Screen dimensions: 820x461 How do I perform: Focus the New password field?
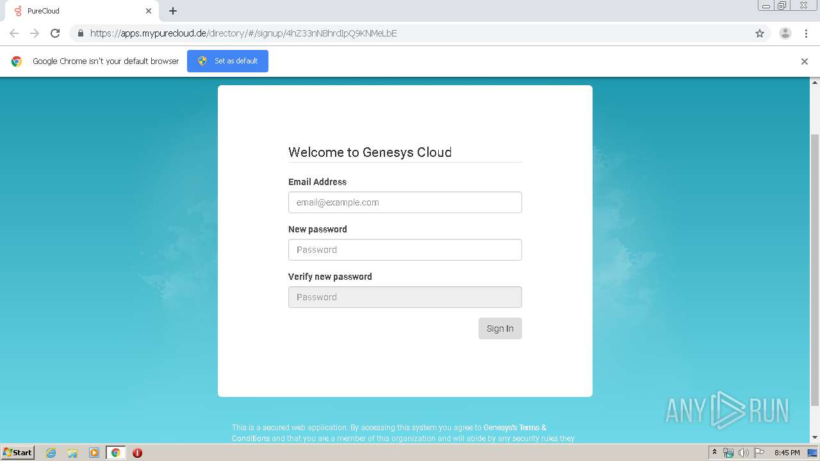405,250
